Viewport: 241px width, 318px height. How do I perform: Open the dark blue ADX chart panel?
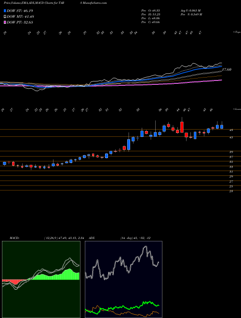pyautogui.click(x=123, y=279)
